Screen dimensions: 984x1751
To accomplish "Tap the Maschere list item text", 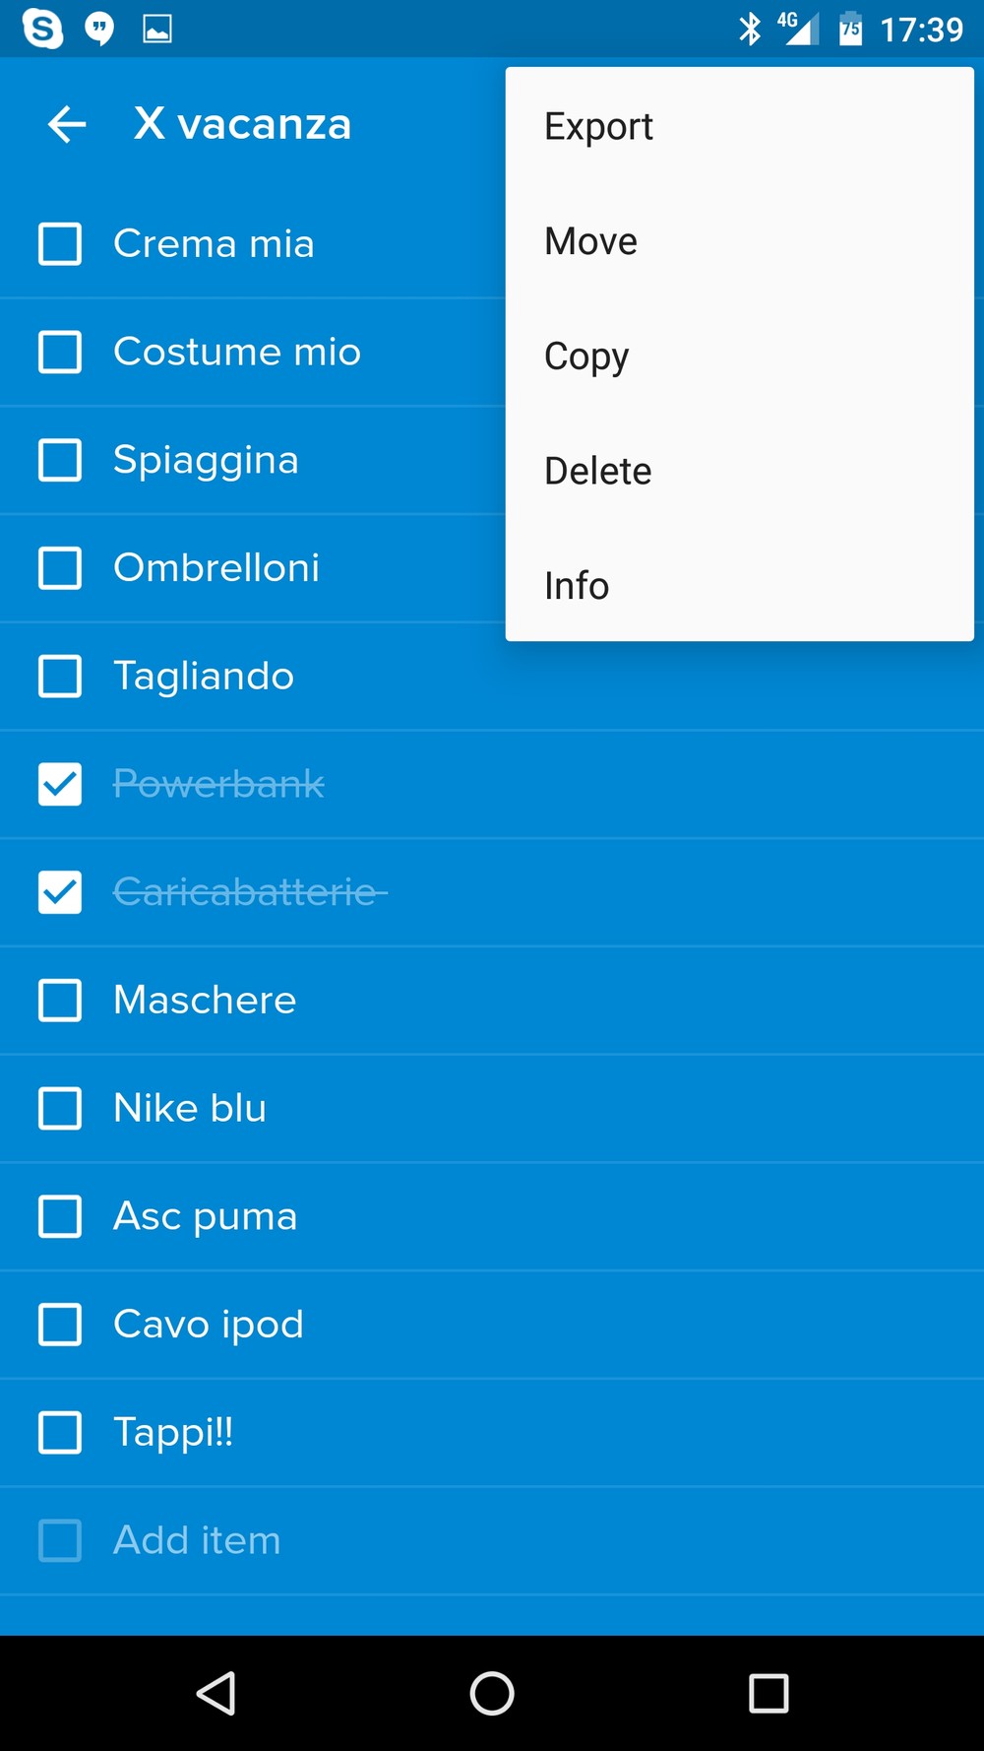I will click(205, 1001).
